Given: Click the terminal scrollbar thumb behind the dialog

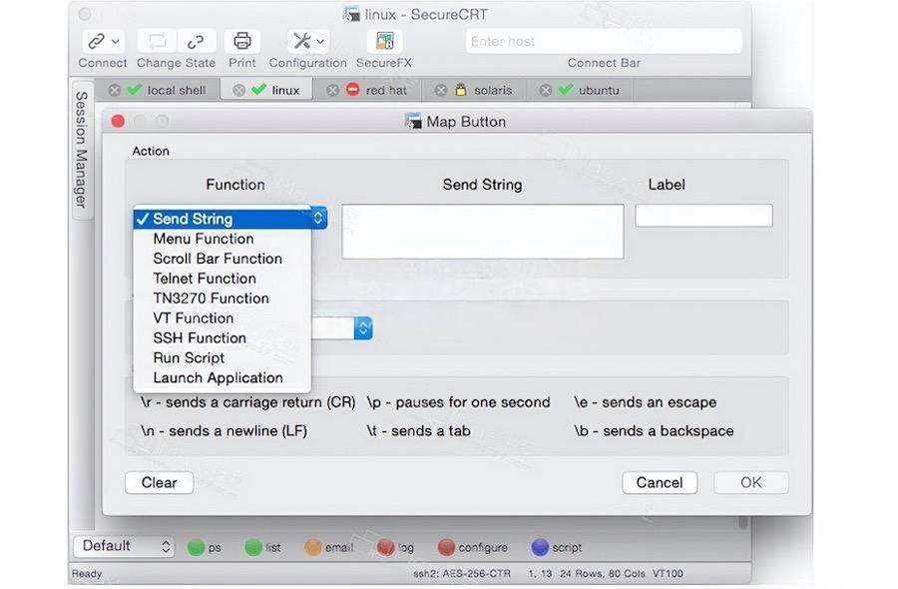Looking at the screenshot, I should point(743,522).
